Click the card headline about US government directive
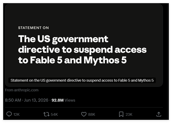Image resolution: width=172 pixels, height=123 pixels. [x=82, y=49]
